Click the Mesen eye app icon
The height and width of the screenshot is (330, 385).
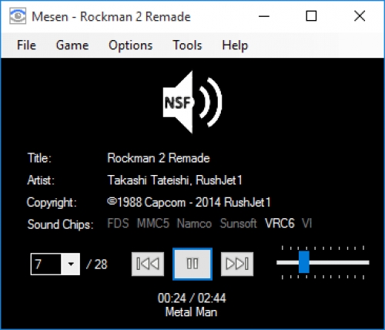18,16
